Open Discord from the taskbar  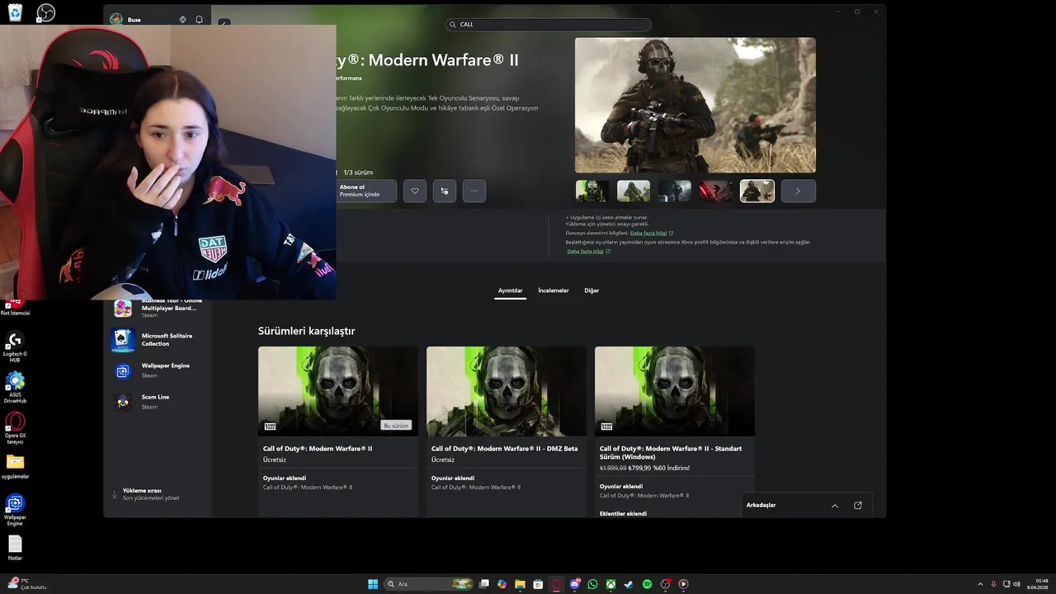(575, 584)
